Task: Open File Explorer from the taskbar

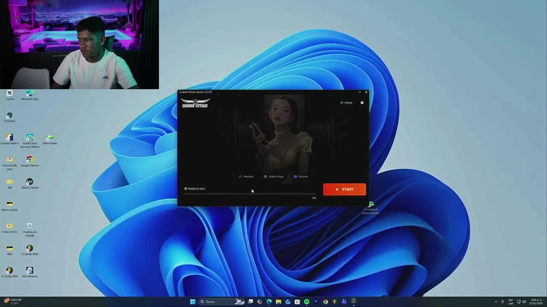Action: click(278, 302)
